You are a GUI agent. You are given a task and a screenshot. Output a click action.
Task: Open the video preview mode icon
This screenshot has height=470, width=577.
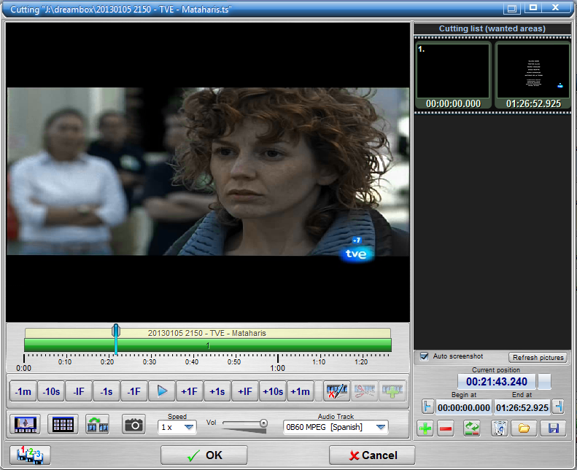(x=26, y=425)
